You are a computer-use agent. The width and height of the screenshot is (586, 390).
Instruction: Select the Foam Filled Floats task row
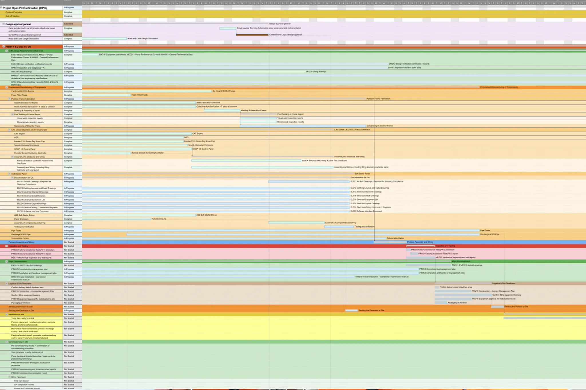(x=31, y=95)
